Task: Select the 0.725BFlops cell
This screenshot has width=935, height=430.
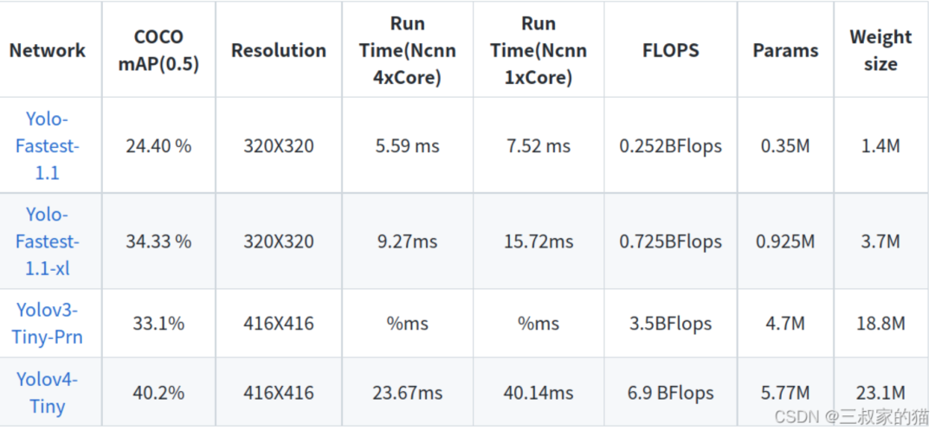Action: point(671,241)
